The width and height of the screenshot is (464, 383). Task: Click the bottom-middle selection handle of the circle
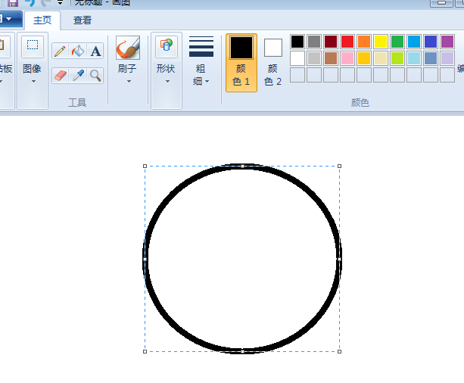[x=242, y=351]
